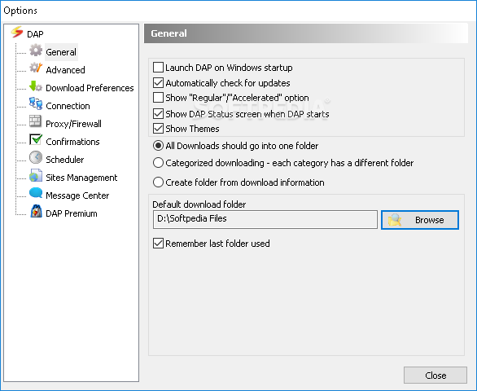This screenshot has width=477, height=391.
Task: Click the Sites Management globe icon
Action: (36, 175)
